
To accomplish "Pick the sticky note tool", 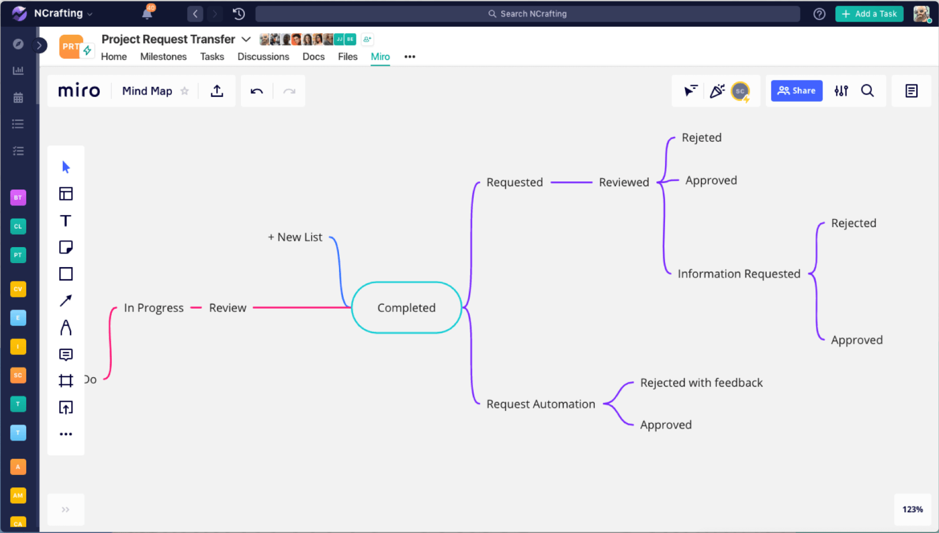I will (x=66, y=247).
